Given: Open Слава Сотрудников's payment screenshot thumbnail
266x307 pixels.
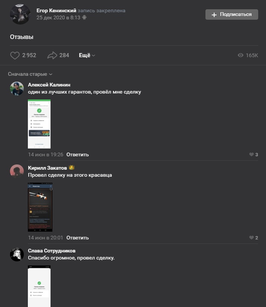Looking at the screenshot, I should [39, 286].
